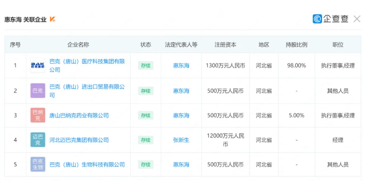Click 惠东海 legal representative in row 1
Image resolution: width=366 pixels, height=181 pixels.
tap(181, 66)
